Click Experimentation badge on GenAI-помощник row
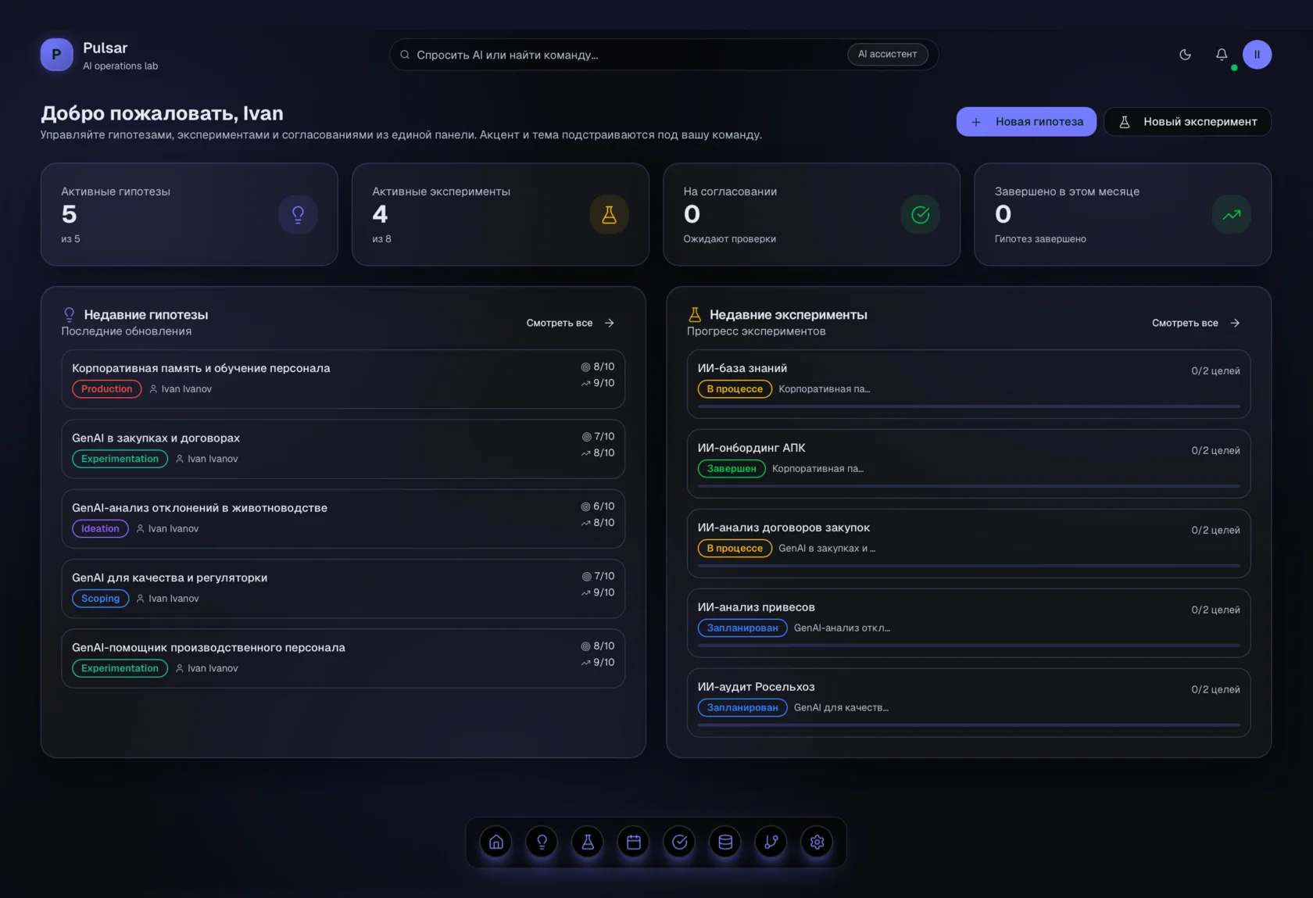This screenshot has height=898, width=1313. pos(120,668)
